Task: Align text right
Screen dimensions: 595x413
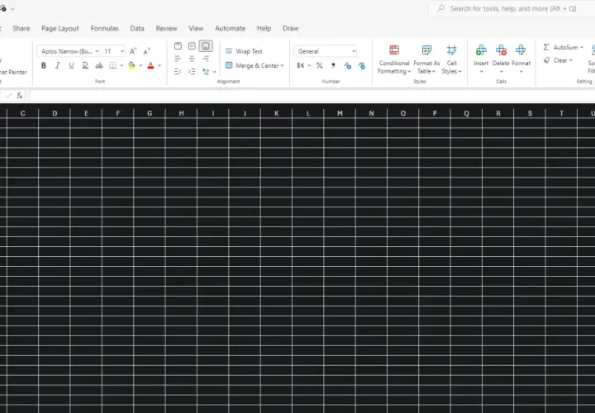Action: (x=206, y=59)
